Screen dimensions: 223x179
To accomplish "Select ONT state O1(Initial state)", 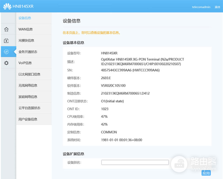I will (112, 101).
